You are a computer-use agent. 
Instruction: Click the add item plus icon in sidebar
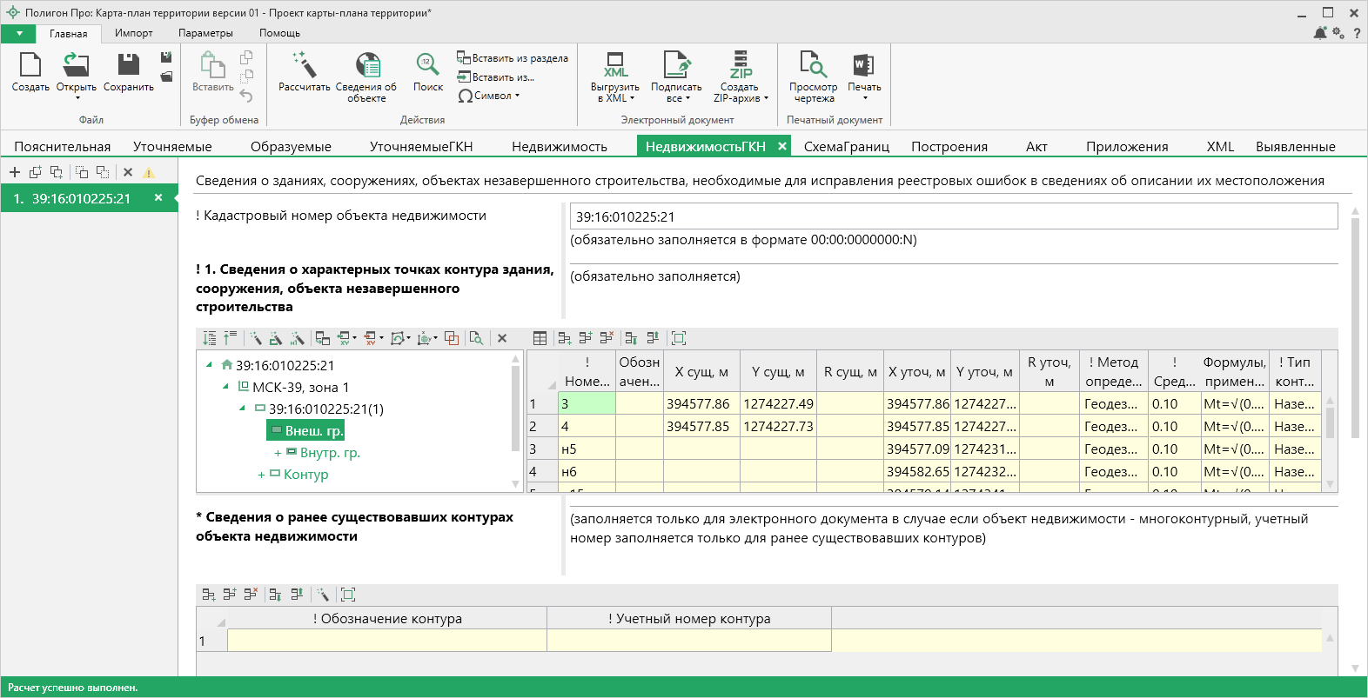(x=15, y=172)
